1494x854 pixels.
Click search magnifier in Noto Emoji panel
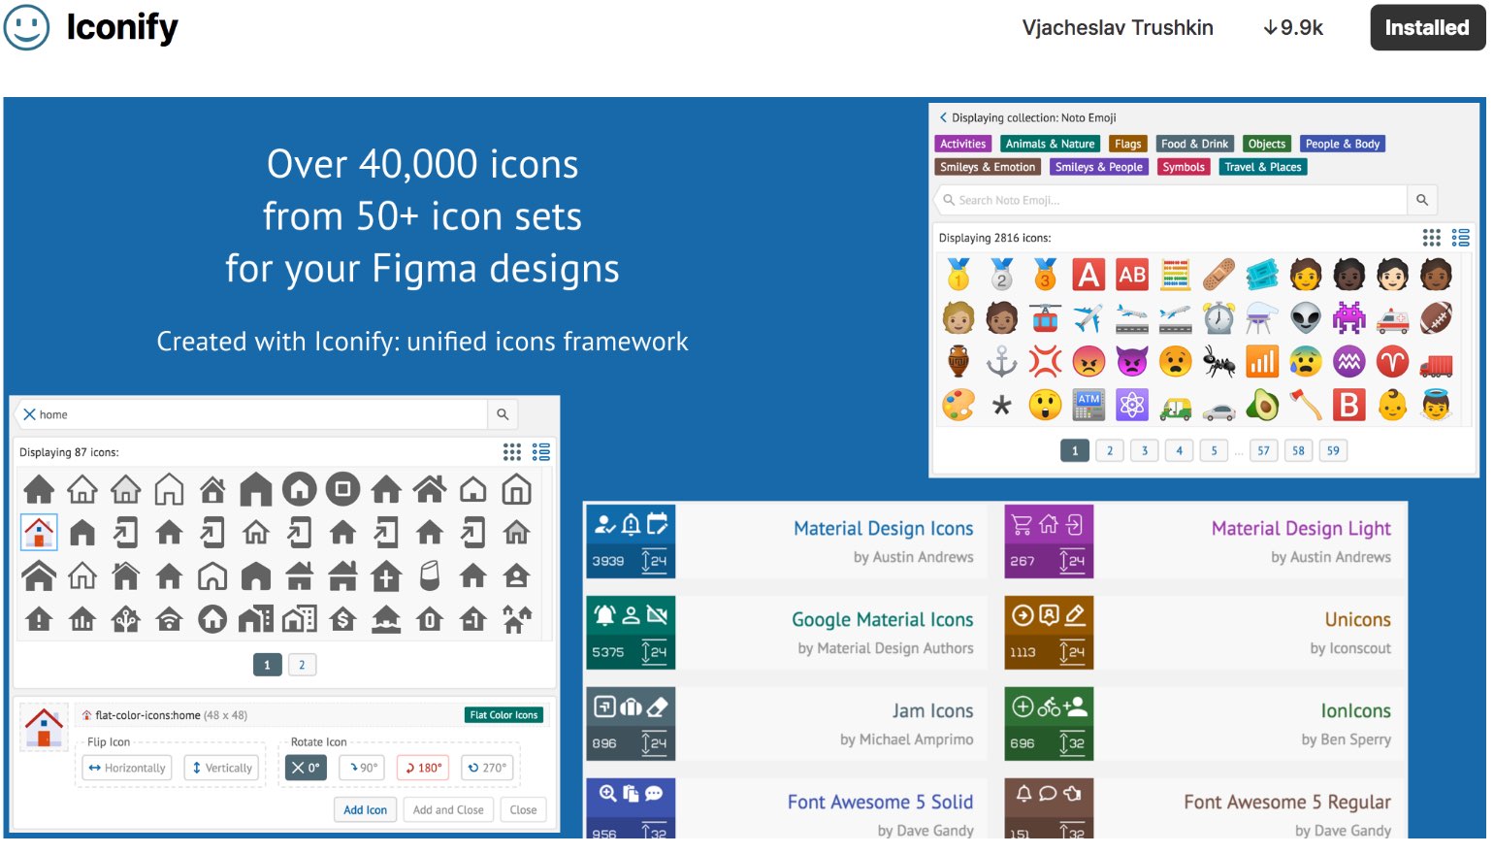[1422, 200]
